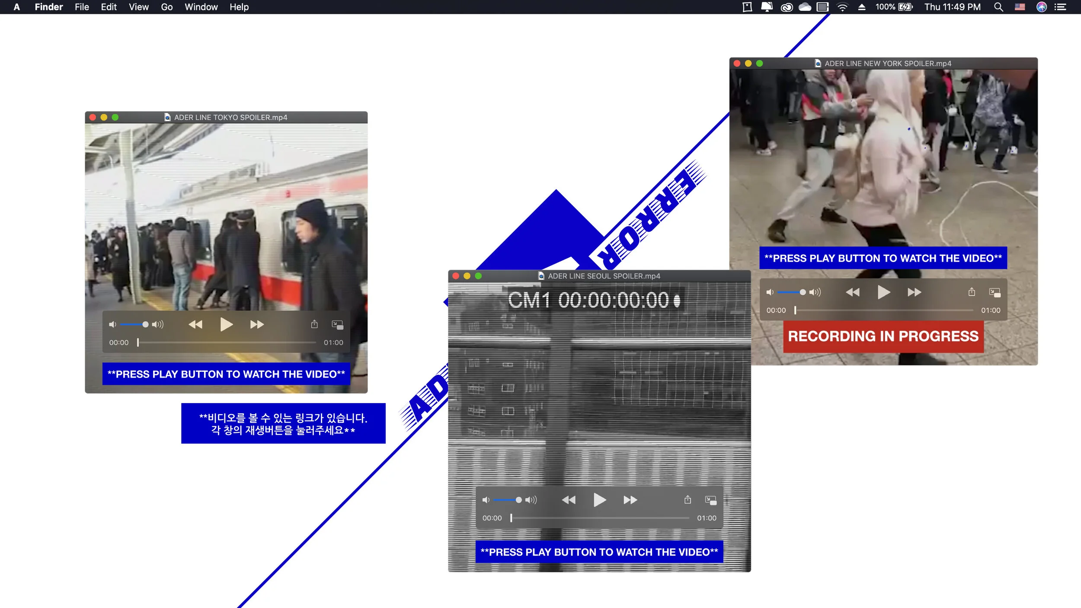
Task: Rewind the New York spoiler video
Action: pyautogui.click(x=852, y=292)
